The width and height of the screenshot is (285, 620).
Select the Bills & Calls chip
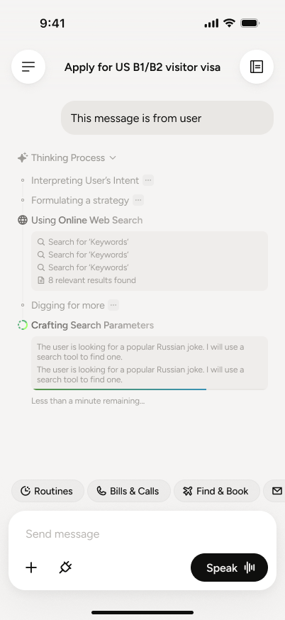(129, 491)
